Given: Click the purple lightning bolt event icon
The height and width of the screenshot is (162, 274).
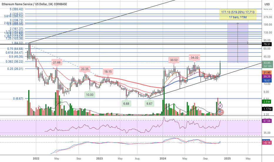Looking at the screenshot, I should tap(220, 106).
